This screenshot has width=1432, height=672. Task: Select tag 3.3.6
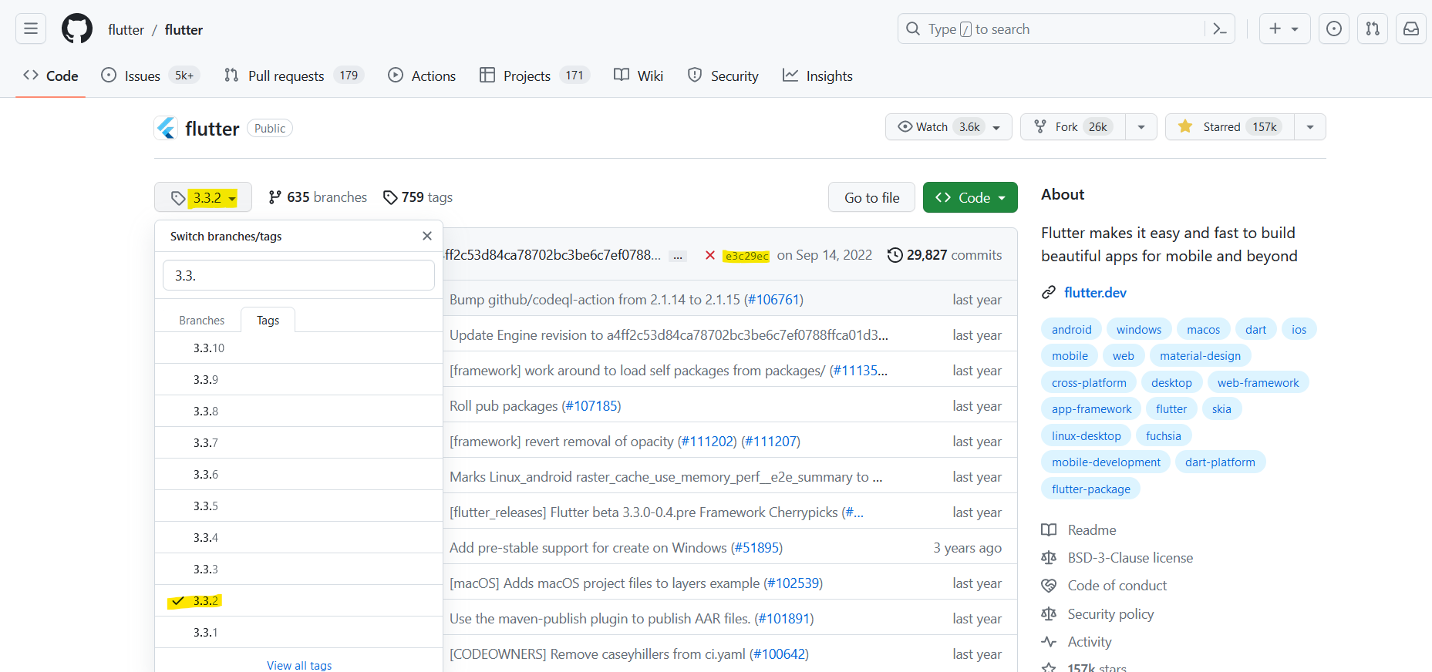tap(298, 474)
